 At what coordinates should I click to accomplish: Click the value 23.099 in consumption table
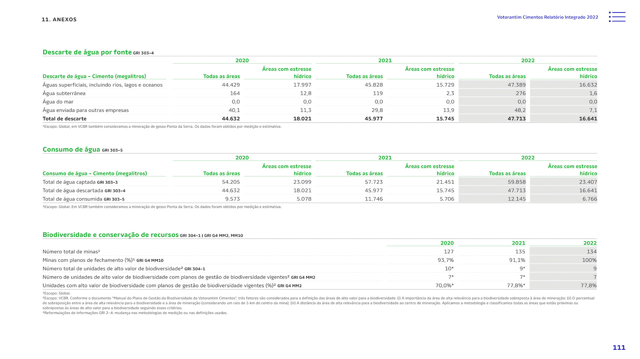coord(302,182)
